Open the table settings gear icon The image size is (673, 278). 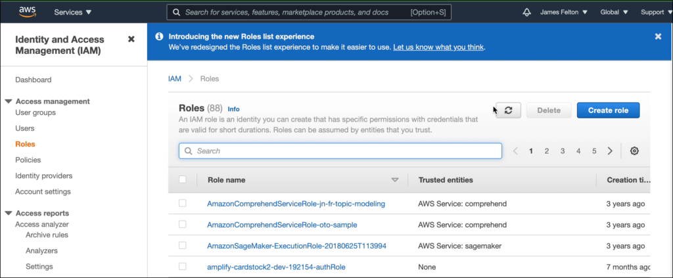tap(634, 151)
